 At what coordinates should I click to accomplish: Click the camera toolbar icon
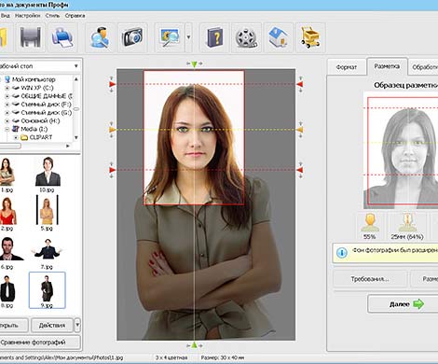click(132, 37)
